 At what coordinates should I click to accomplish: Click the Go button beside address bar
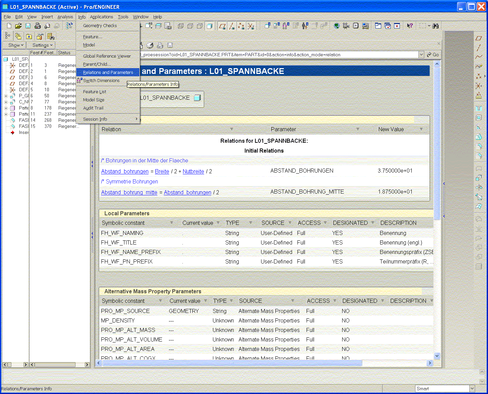(x=433, y=55)
